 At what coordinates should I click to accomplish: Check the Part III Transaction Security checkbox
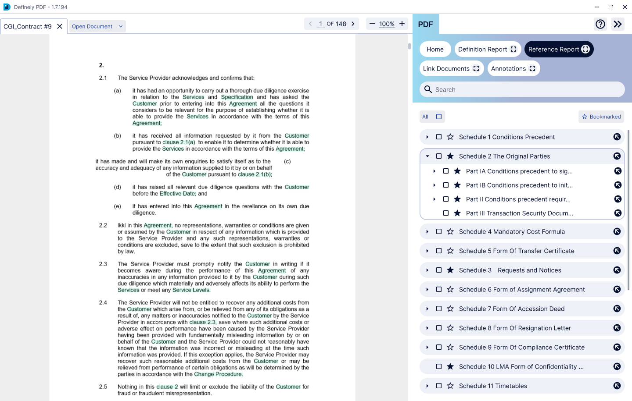point(446,213)
